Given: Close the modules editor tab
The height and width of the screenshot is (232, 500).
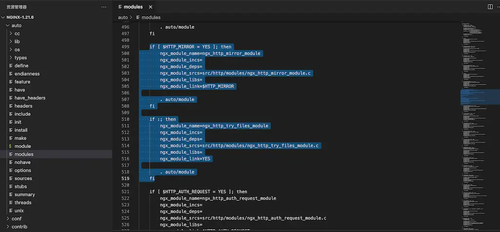Looking at the screenshot, I should pos(150,7).
